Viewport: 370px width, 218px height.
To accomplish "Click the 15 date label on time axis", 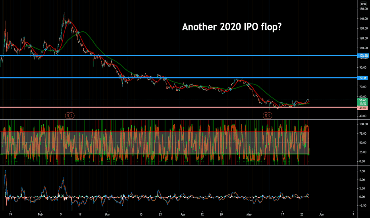I will tap(141, 214).
